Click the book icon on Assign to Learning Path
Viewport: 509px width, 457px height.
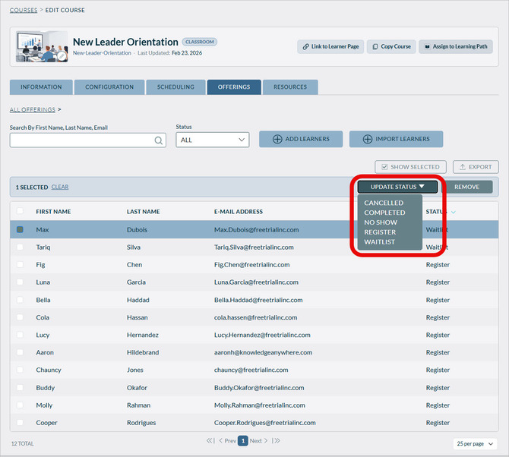click(427, 47)
